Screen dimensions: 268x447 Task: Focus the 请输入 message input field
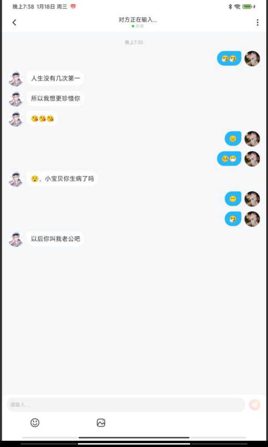(x=126, y=405)
